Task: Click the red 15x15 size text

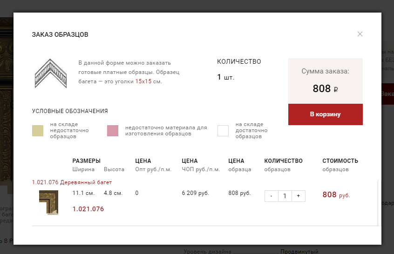Action: pos(143,81)
